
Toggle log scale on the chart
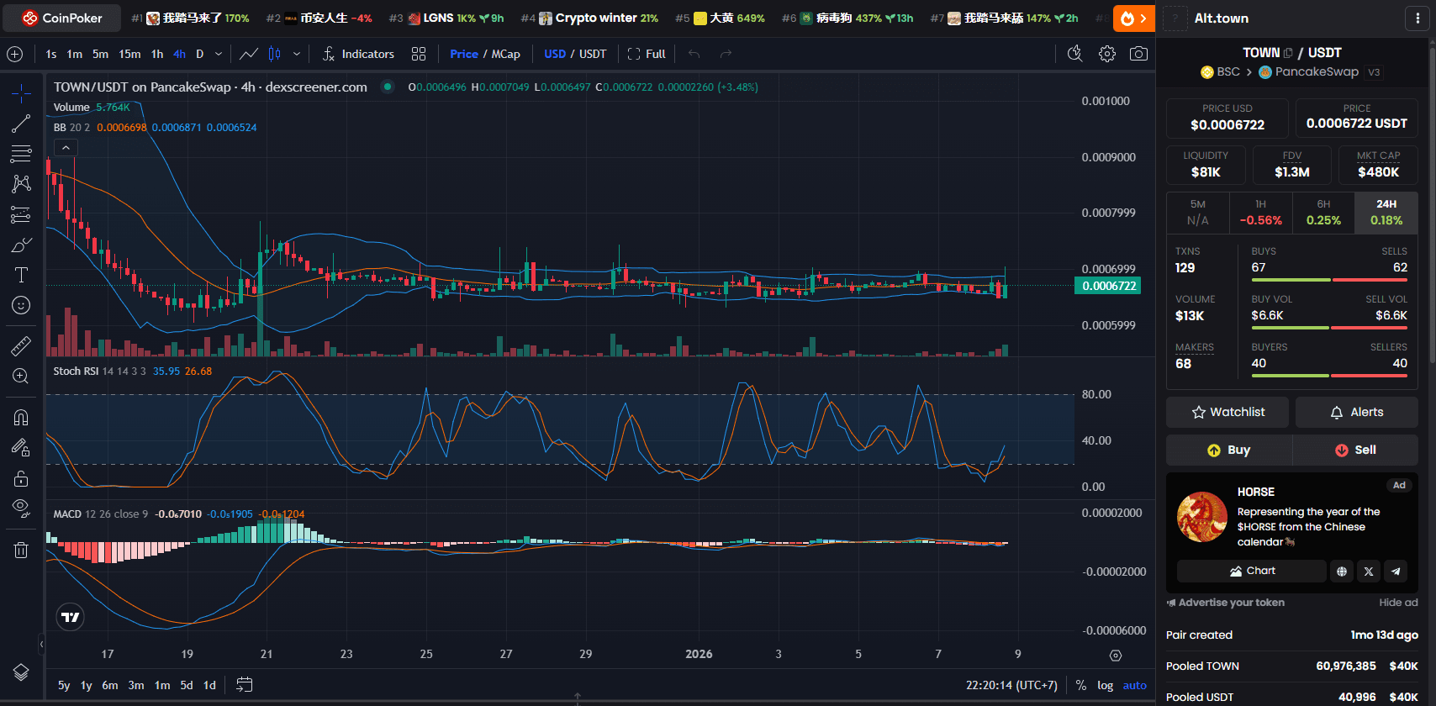pyautogui.click(x=1105, y=685)
